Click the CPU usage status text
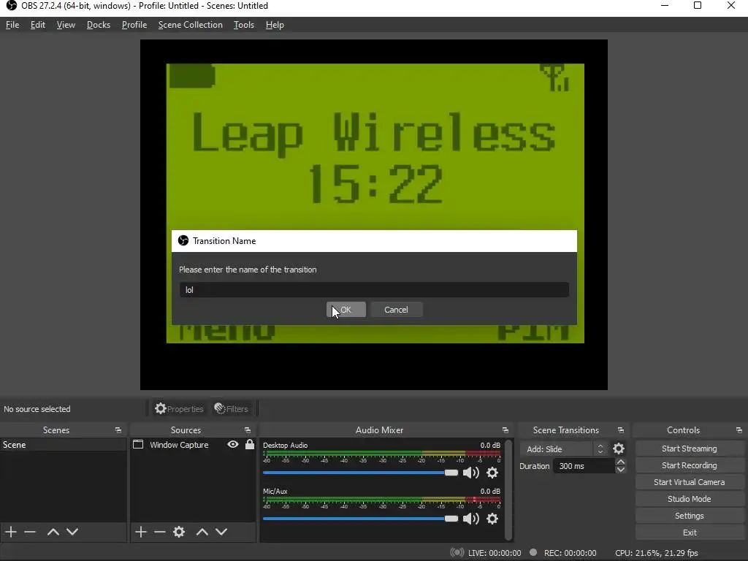Viewport: 748px width, 561px height. [x=657, y=553]
